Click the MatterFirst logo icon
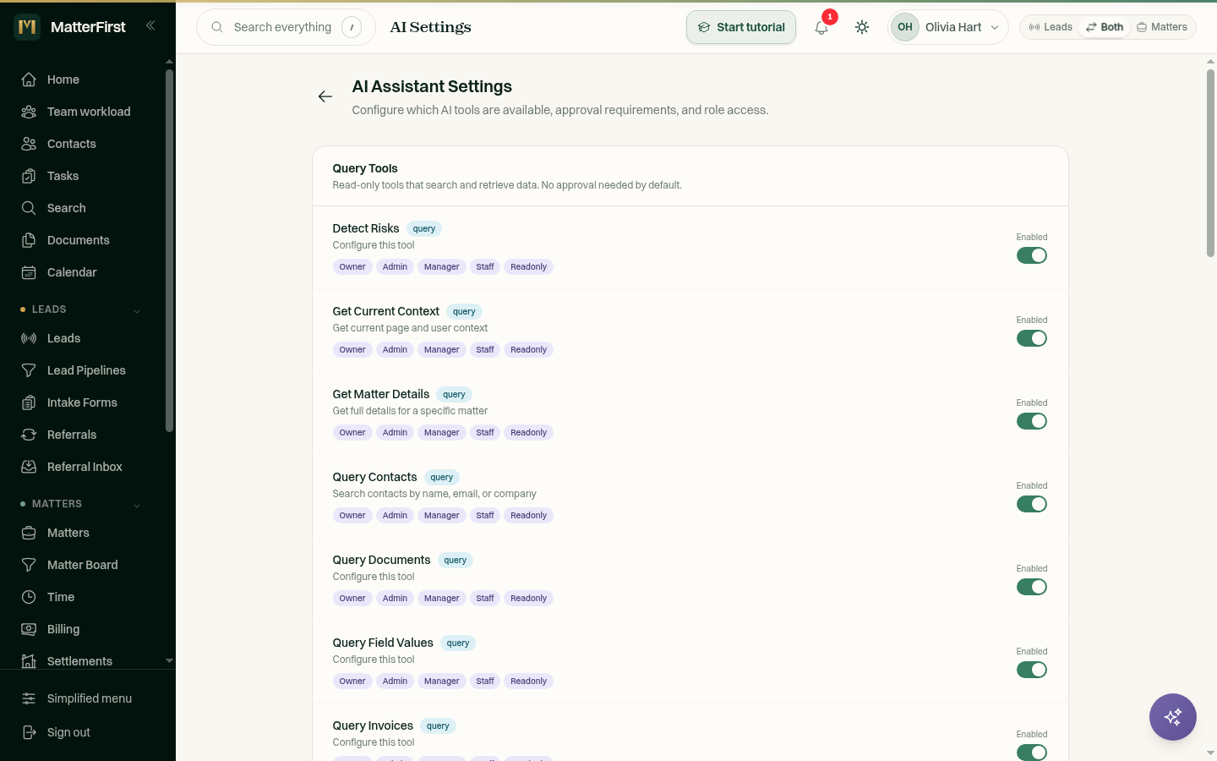 click(27, 27)
